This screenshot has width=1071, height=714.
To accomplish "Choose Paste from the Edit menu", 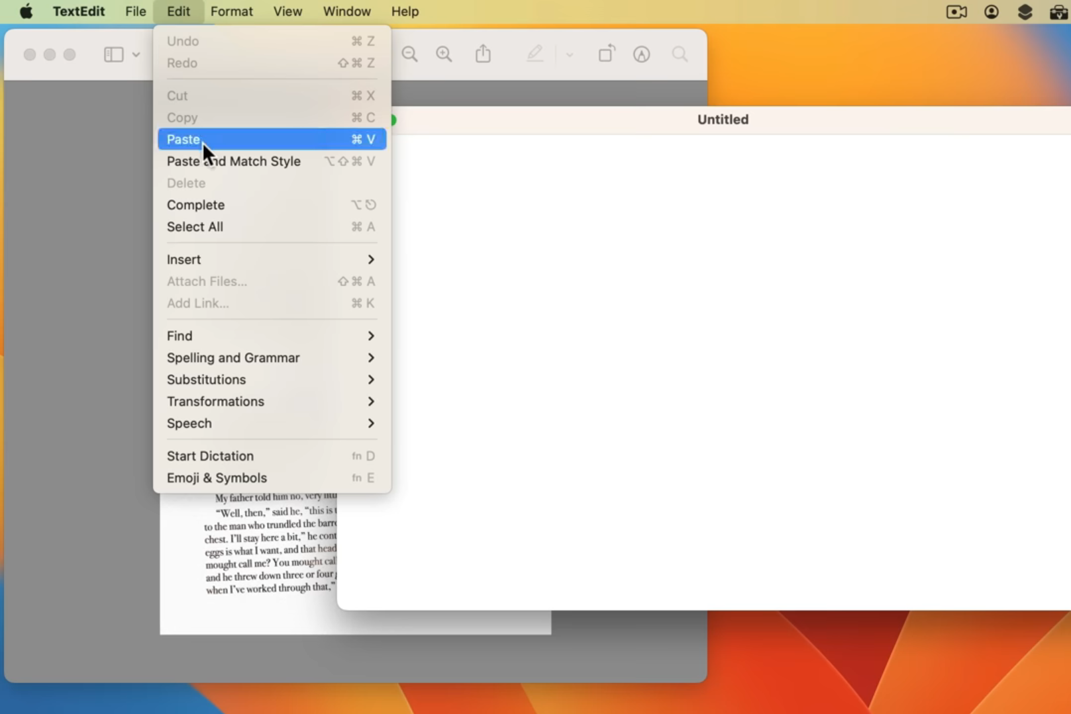I will tap(272, 139).
